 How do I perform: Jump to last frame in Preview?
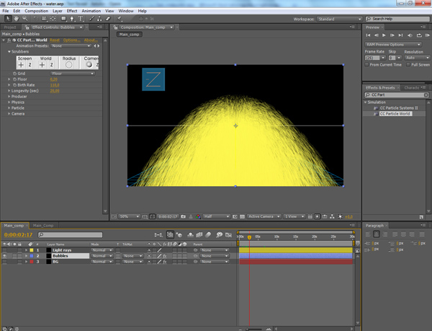tap(400, 35)
